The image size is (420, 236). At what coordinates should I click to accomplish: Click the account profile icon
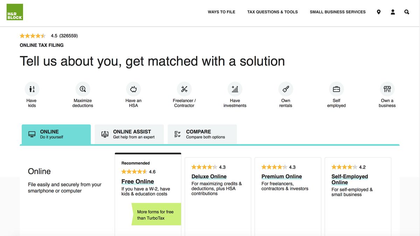coord(392,12)
